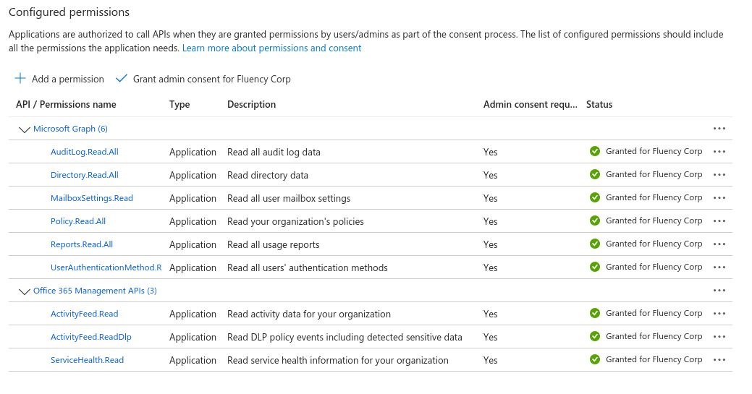Open more options for Microsoft Graph group
This screenshot has width=752, height=394.
pyautogui.click(x=719, y=129)
